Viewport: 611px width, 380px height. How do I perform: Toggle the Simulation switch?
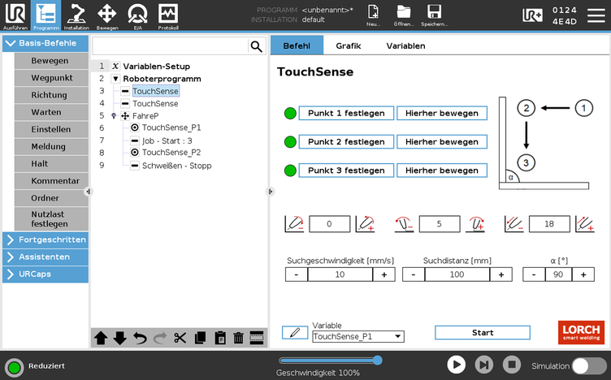click(589, 365)
